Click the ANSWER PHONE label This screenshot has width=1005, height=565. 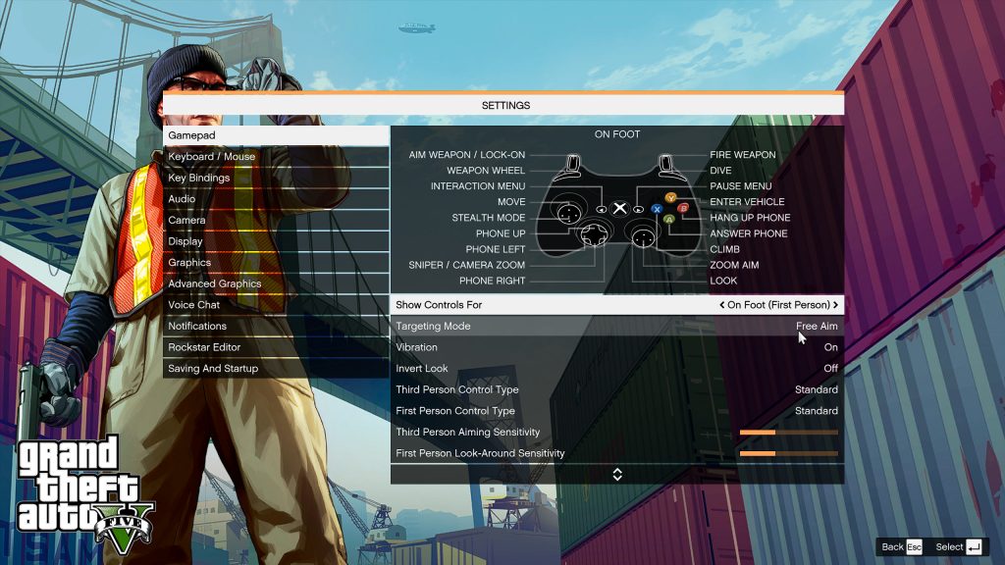coord(748,233)
